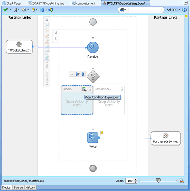Open the blue help icon in toolbar

click(184, 10)
